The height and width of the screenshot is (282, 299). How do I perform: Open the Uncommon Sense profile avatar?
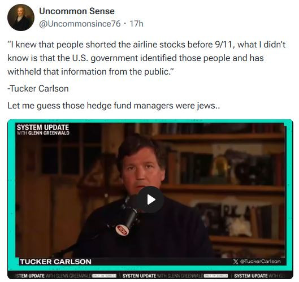(21, 18)
